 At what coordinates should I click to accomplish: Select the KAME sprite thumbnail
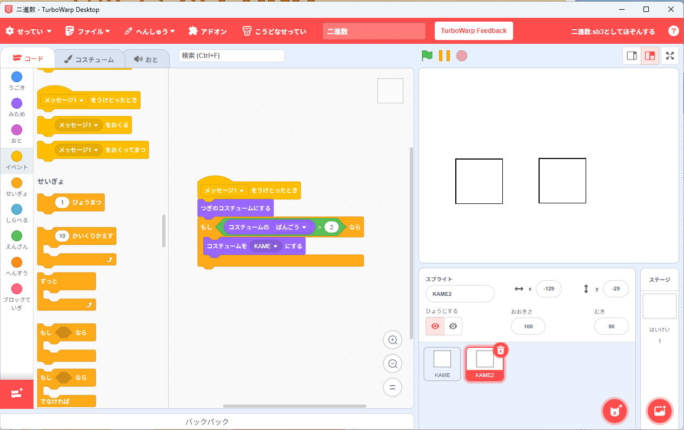[442, 364]
